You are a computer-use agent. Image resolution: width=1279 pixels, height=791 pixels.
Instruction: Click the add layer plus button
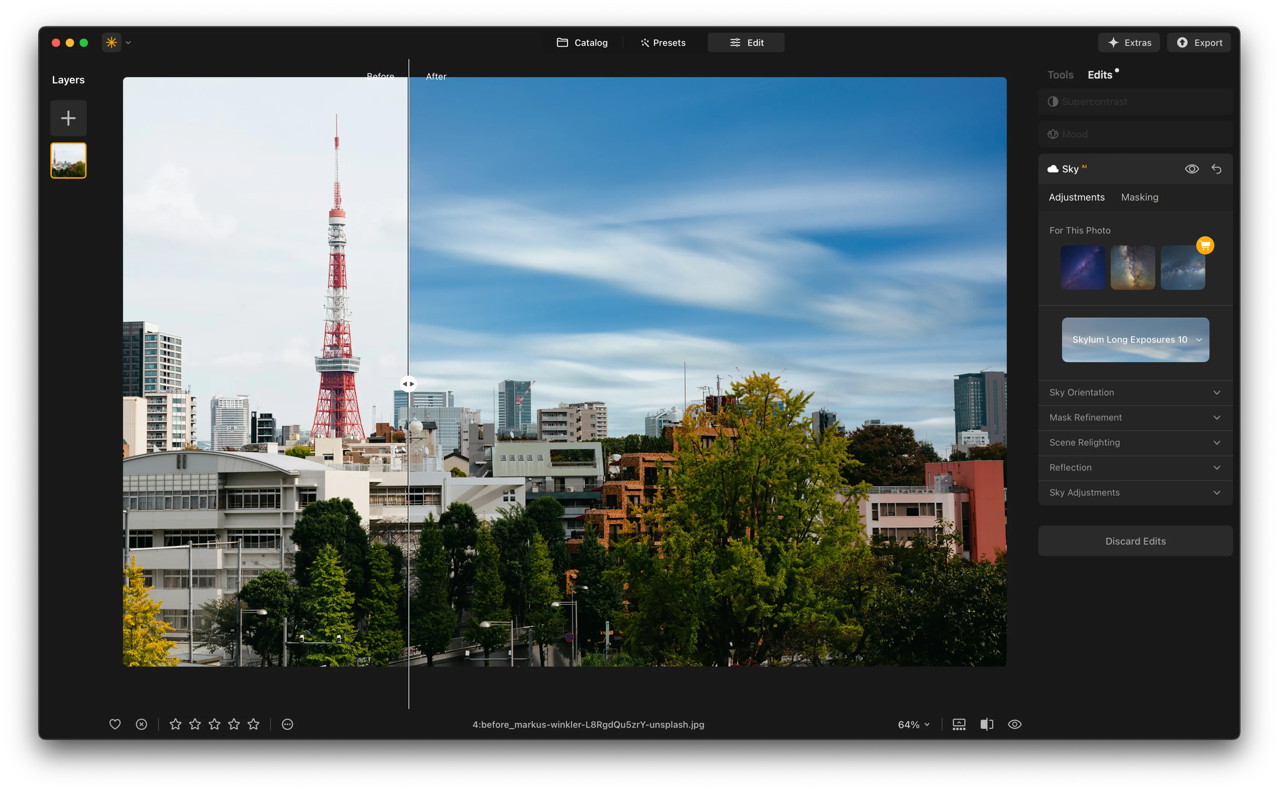click(68, 118)
